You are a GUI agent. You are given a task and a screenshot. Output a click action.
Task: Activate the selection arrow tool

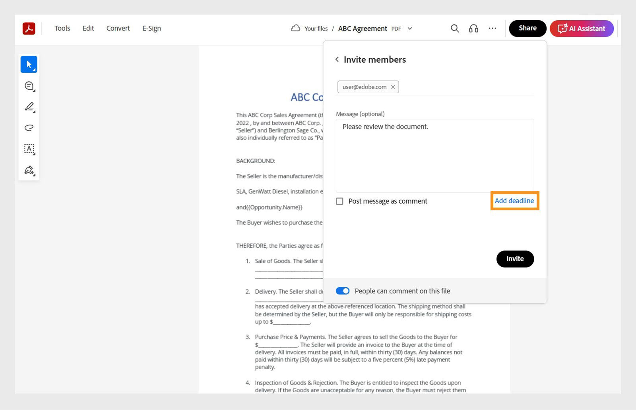click(29, 64)
